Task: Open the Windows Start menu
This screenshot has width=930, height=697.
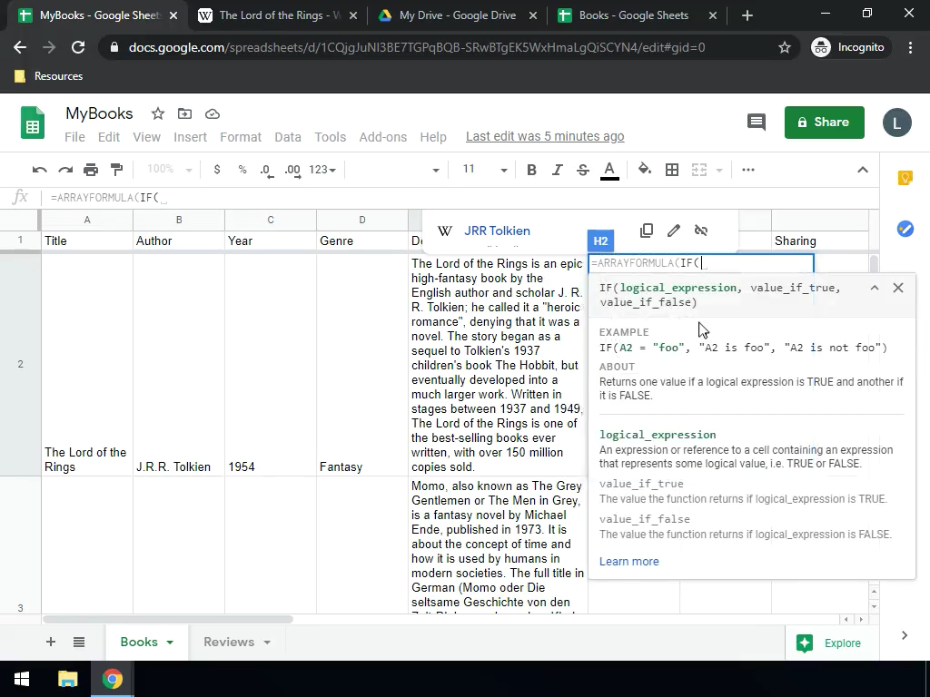Action: (x=22, y=679)
